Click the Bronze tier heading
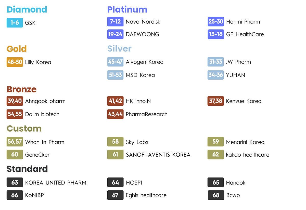The width and height of the screenshot is (306, 210). click(22, 89)
